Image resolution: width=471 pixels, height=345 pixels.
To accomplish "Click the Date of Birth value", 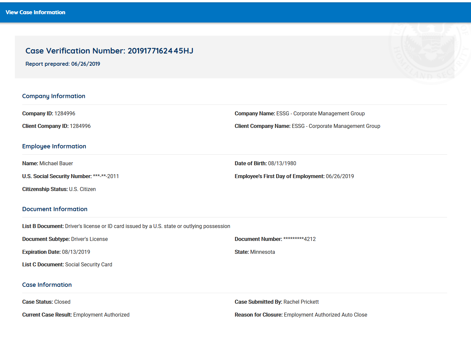I will [x=282, y=163].
